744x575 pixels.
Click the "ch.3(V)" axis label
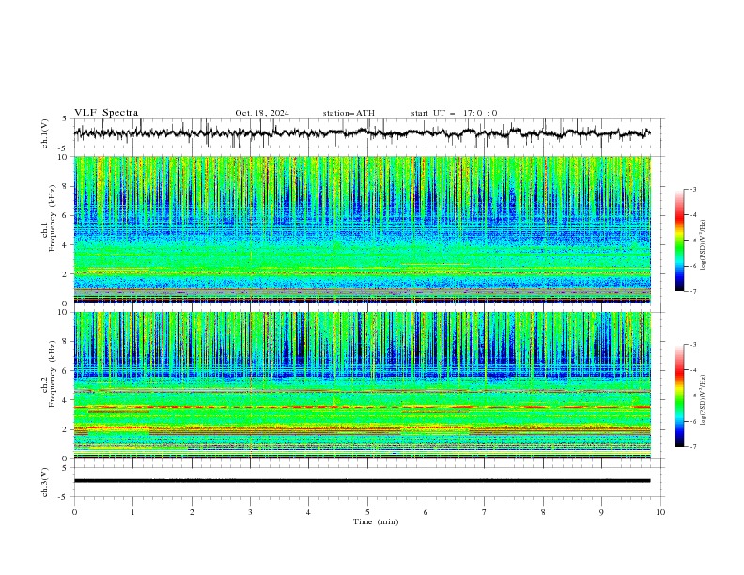(45, 482)
